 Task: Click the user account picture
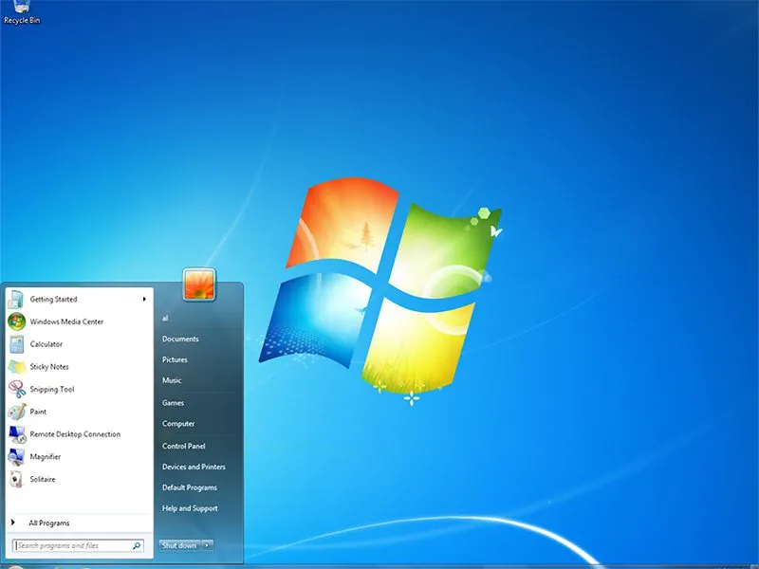(199, 286)
